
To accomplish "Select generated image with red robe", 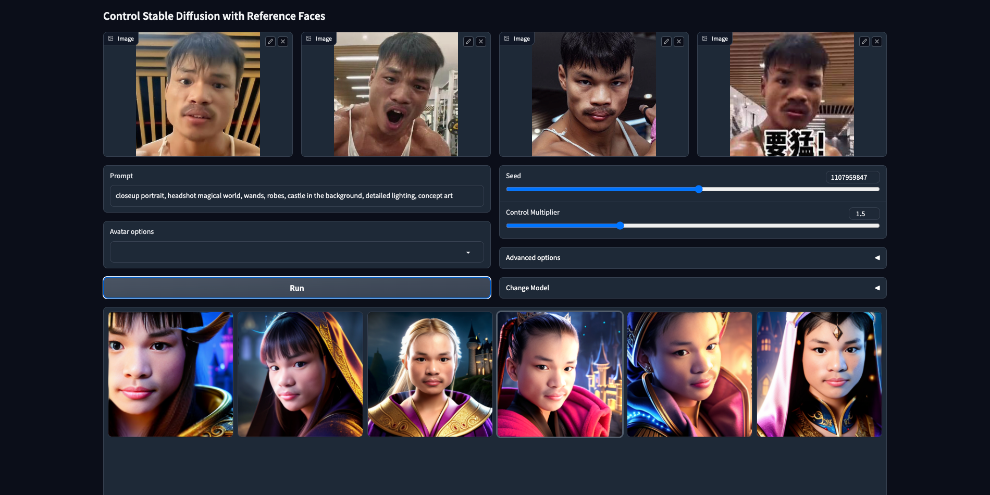I will 560,375.
